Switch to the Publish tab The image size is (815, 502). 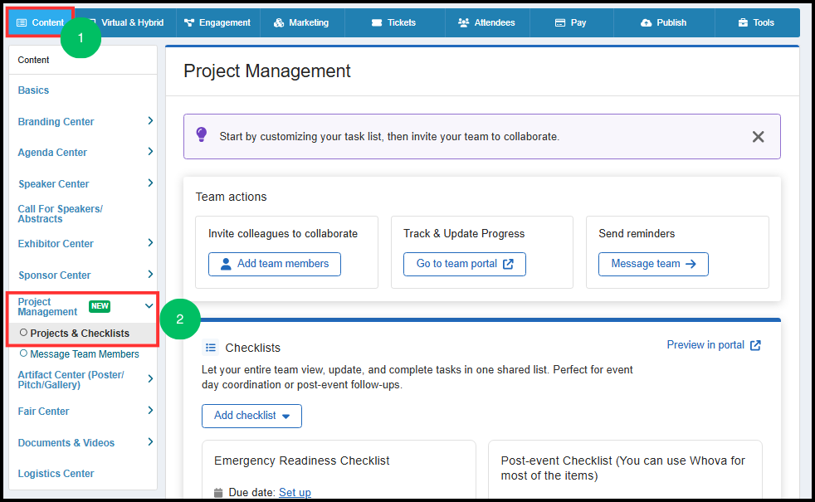[664, 22]
